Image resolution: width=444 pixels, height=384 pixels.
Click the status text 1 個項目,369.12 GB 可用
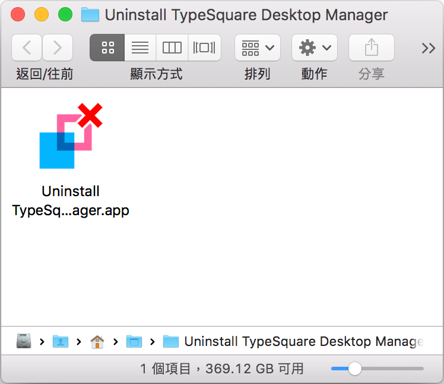222,369
